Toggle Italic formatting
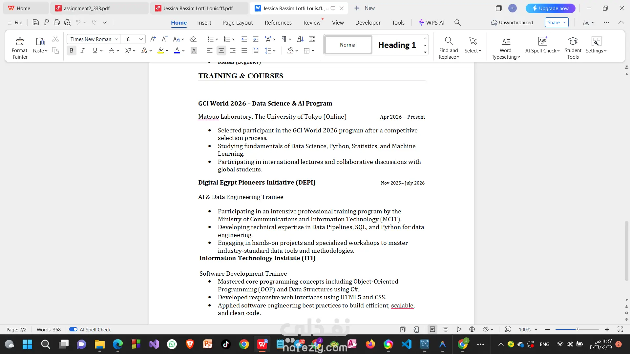 point(83,50)
